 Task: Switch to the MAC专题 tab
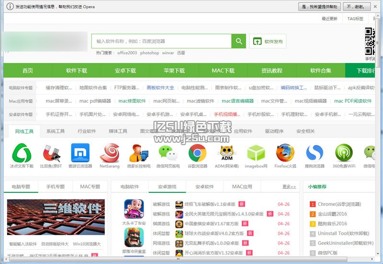(x=90, y=187)
